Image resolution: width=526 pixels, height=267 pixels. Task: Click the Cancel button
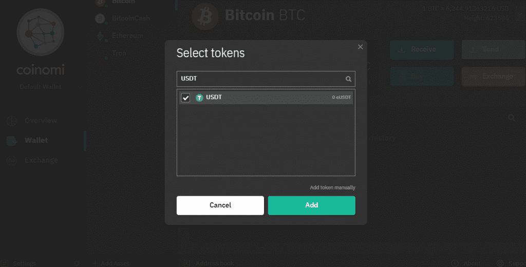(220, 205)
